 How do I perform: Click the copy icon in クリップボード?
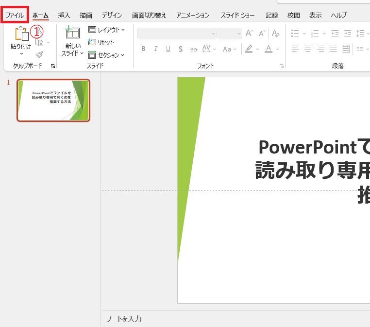tap(39, 43)
